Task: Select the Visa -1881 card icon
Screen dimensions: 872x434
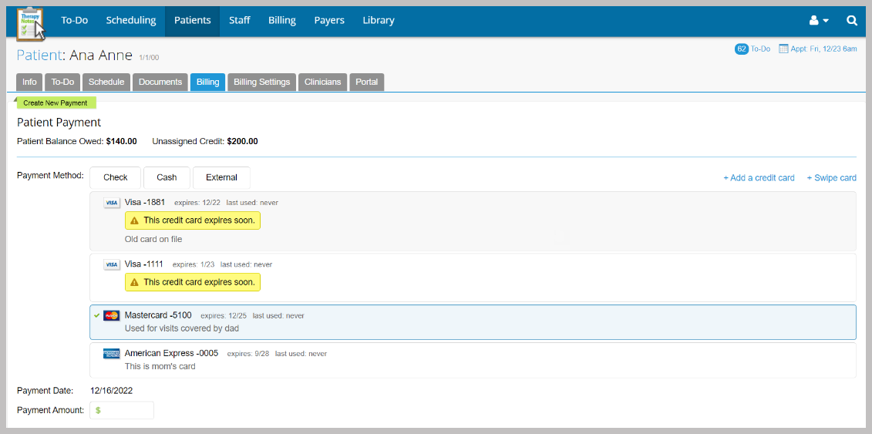Action: pyautogui.click(x=112, y=203)
